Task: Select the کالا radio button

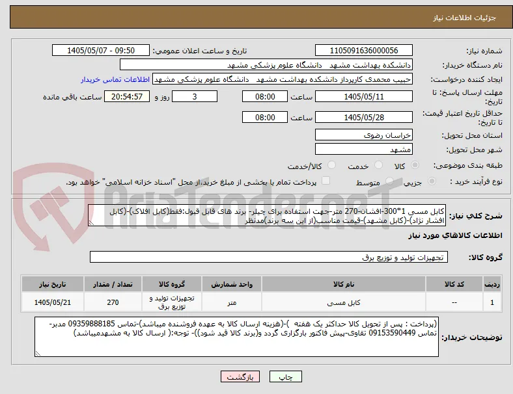Action: [x=415, y=165]
